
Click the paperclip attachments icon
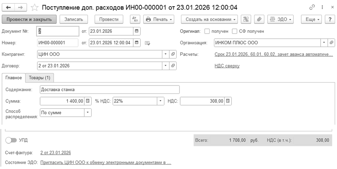pos(259,19)
